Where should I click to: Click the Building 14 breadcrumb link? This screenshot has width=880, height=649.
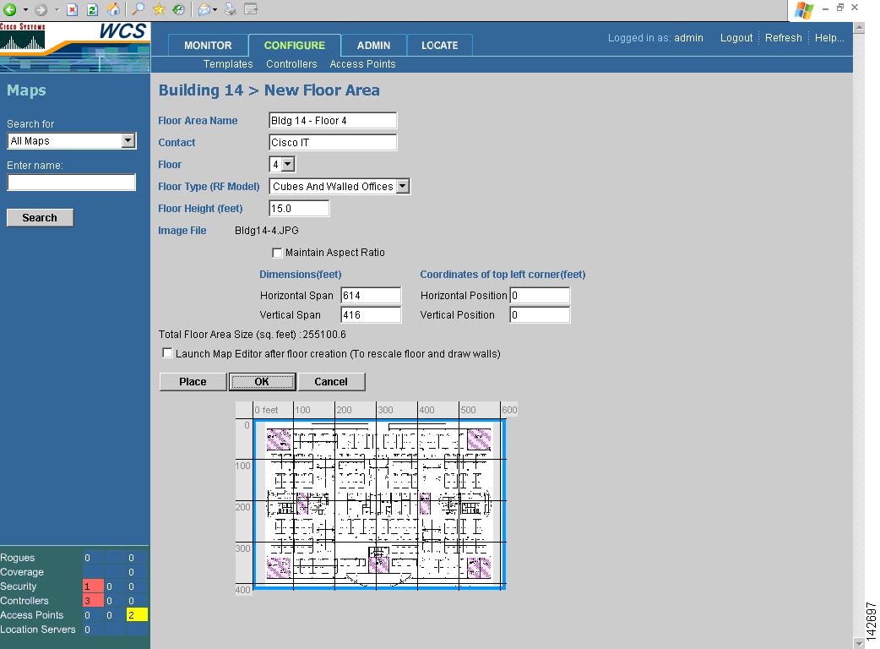pyautogui.click(x=200, y=90)
